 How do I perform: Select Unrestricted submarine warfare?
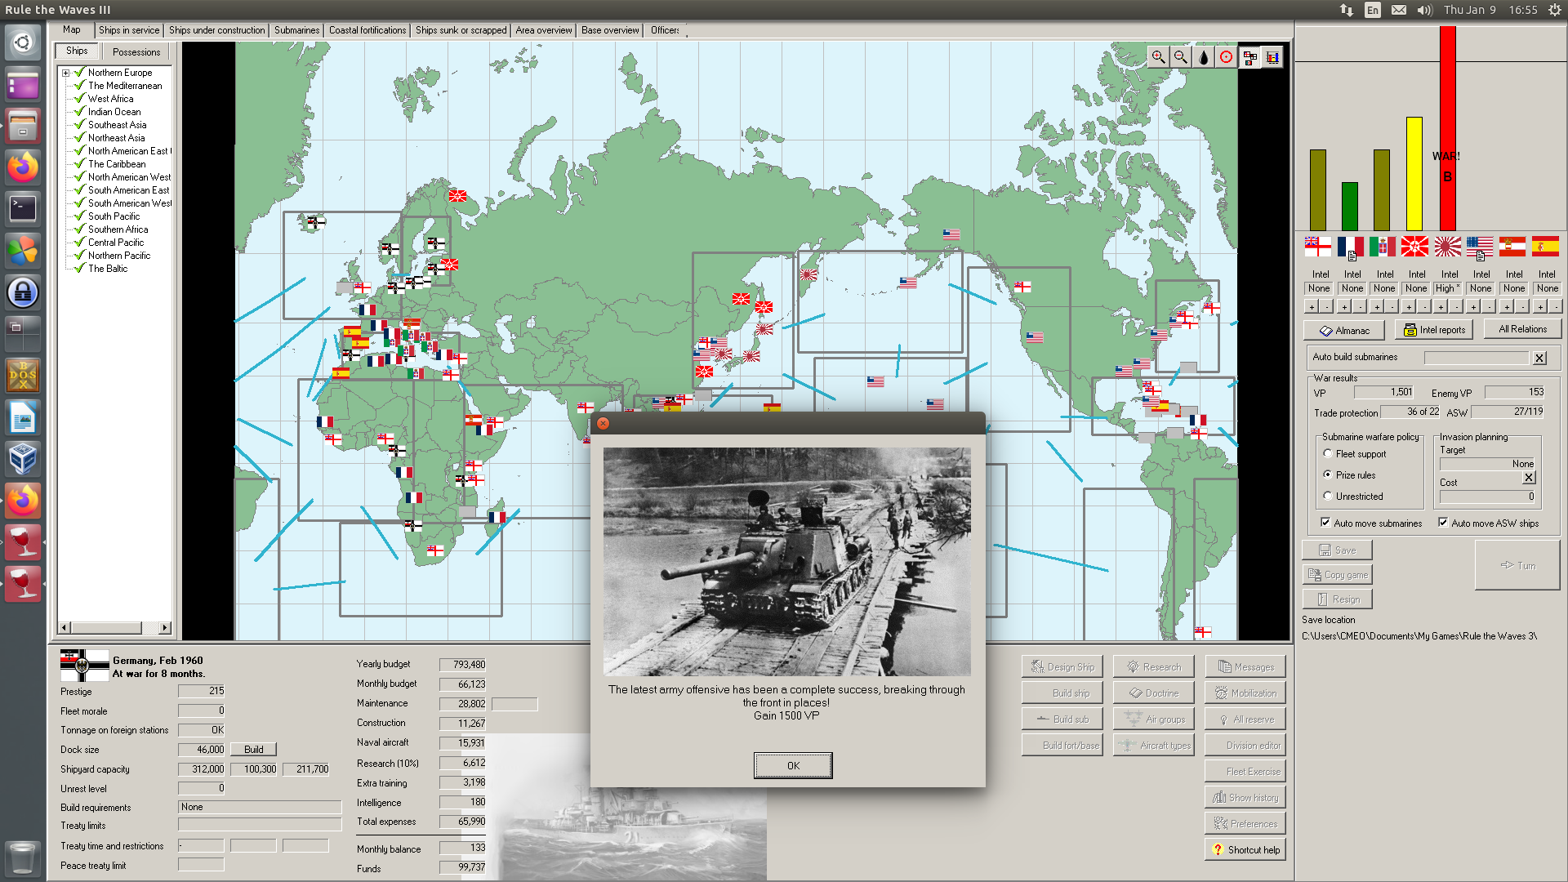coord(1328,497)
